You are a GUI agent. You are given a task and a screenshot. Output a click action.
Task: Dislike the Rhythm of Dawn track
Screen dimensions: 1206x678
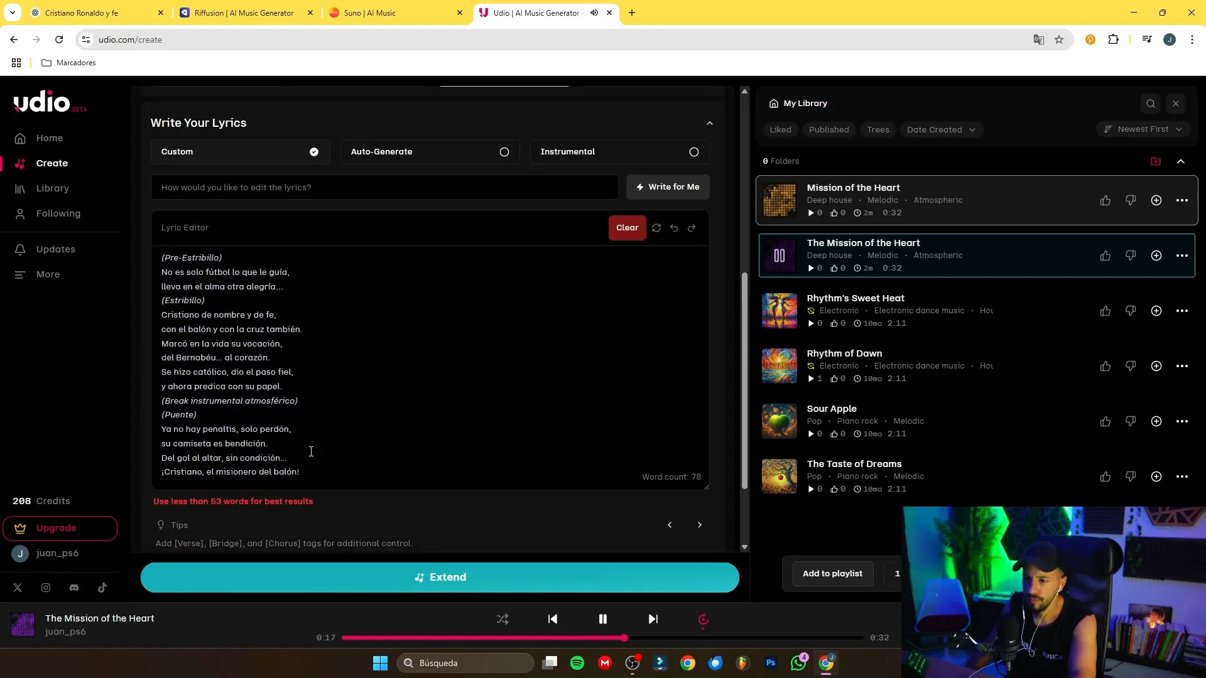(x=1131, y=366)
